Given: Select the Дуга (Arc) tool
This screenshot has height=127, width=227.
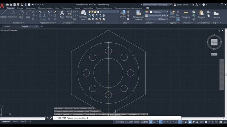Looking at the screenshot, I should click(x=28, y=14).
